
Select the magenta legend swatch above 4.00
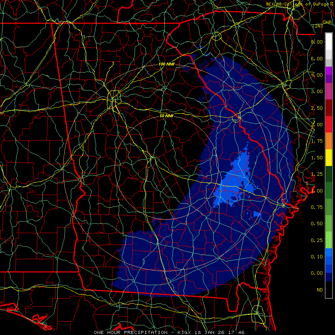coord(329,71)
